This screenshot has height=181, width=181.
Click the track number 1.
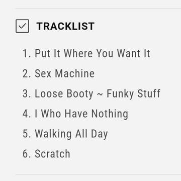click(27, 53)
